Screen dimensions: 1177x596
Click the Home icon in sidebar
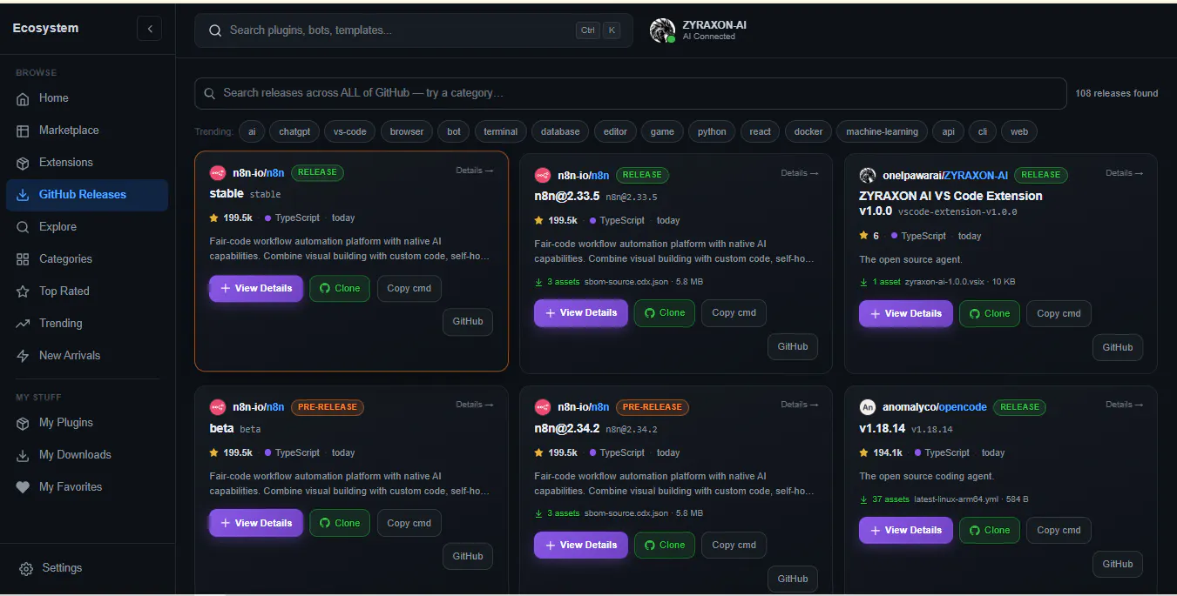(x=24, y=98)
